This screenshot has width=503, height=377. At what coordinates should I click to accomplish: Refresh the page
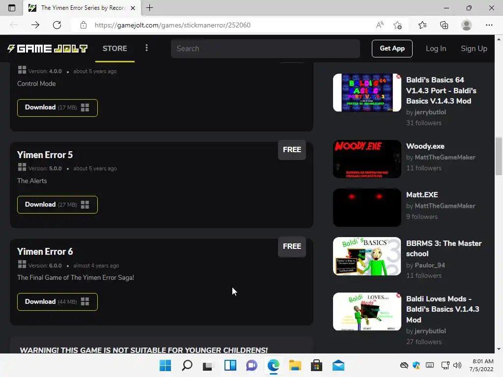coord(57,25)
